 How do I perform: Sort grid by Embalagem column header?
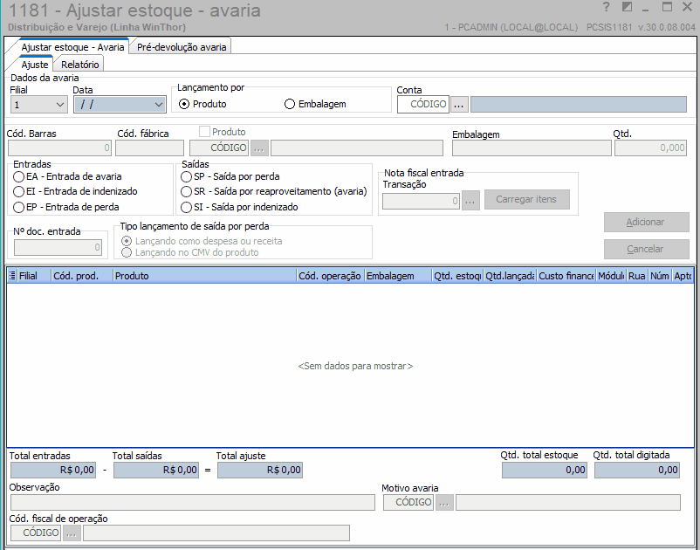(398, 276)
